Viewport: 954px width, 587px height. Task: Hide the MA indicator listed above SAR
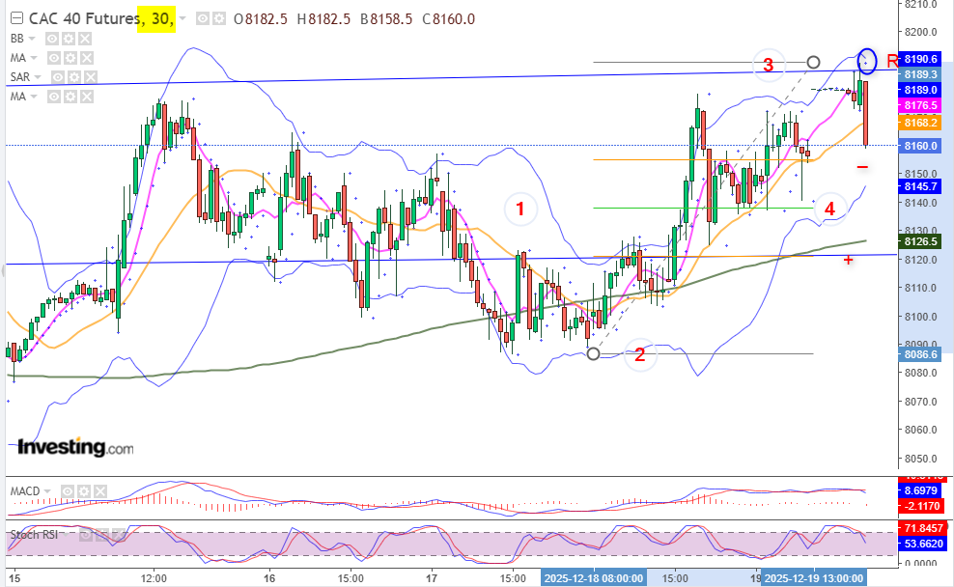tap(54, 58)
